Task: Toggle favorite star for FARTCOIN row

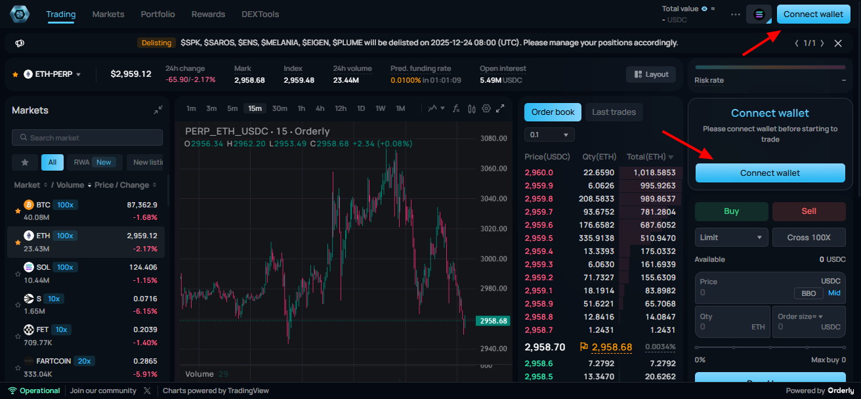Action: pos(18,367)
